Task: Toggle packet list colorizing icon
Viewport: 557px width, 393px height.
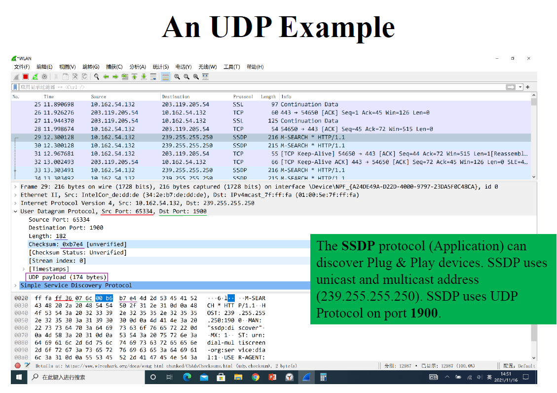Action: point(165,77)
